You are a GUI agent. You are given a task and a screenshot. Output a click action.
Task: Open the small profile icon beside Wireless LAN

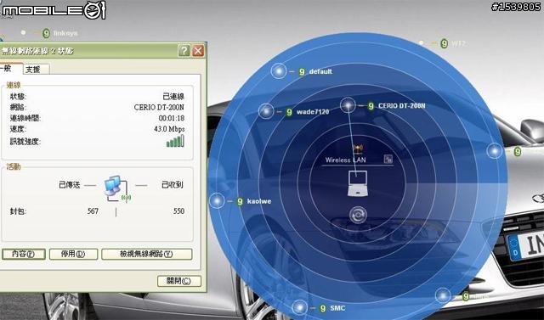(388, 159)
